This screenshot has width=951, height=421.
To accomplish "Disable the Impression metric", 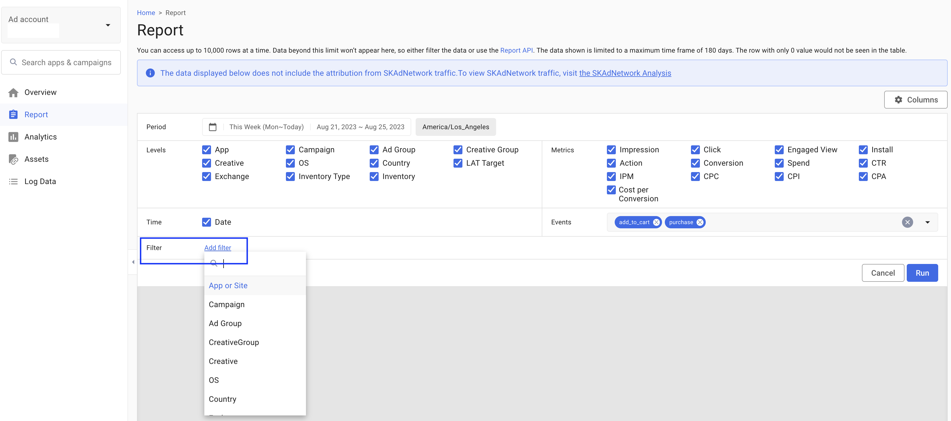I will [611, 150].
